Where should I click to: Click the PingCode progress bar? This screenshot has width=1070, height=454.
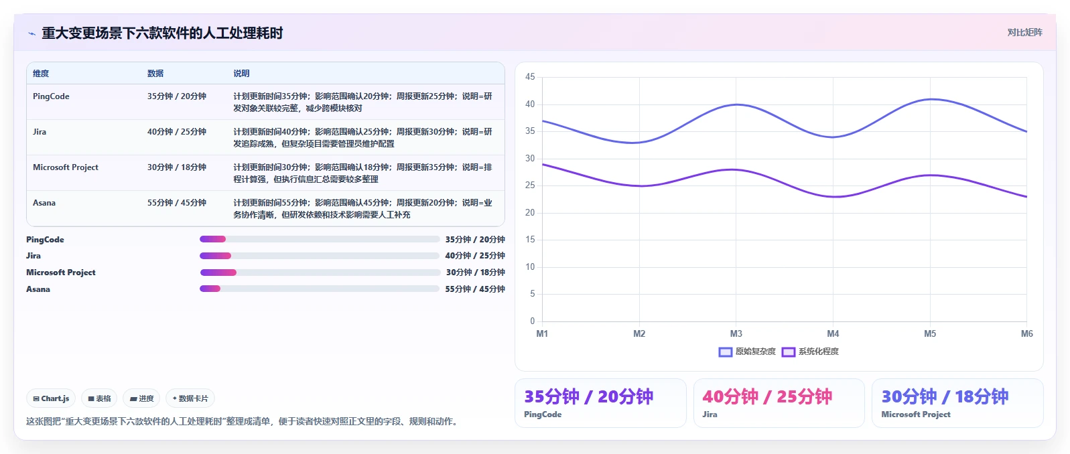click(x=320, y=239)
